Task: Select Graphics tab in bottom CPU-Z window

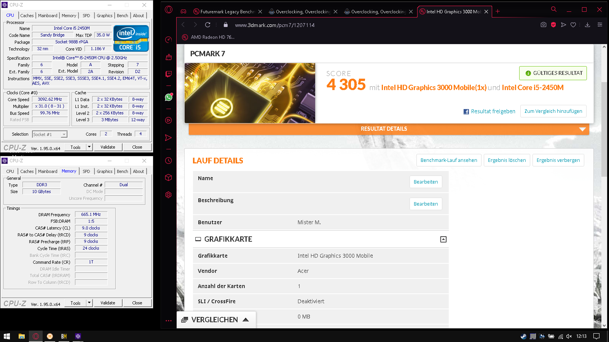Action: (105, 171)
